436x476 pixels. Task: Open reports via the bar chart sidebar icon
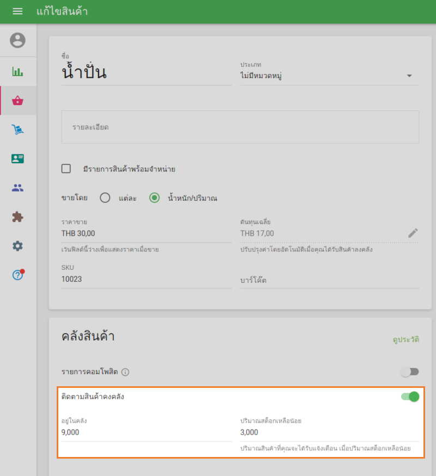[x=17, y=71]
